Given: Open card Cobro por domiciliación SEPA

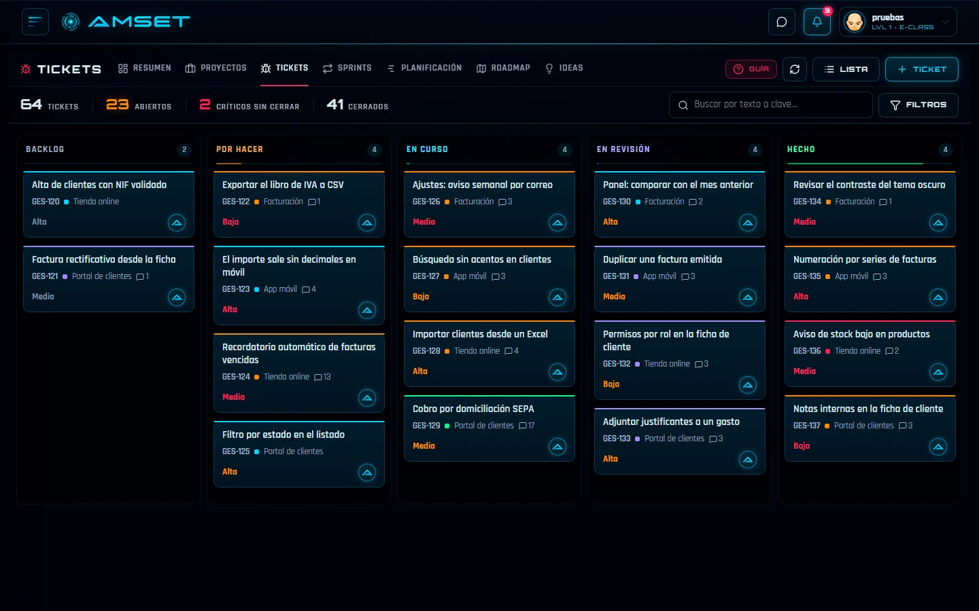Looking at the screenshot, I should coord(489,428).
